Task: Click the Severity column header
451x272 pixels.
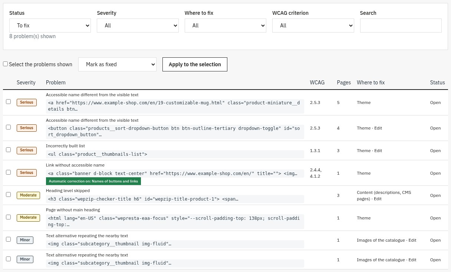Action: [x=26, y=83]
